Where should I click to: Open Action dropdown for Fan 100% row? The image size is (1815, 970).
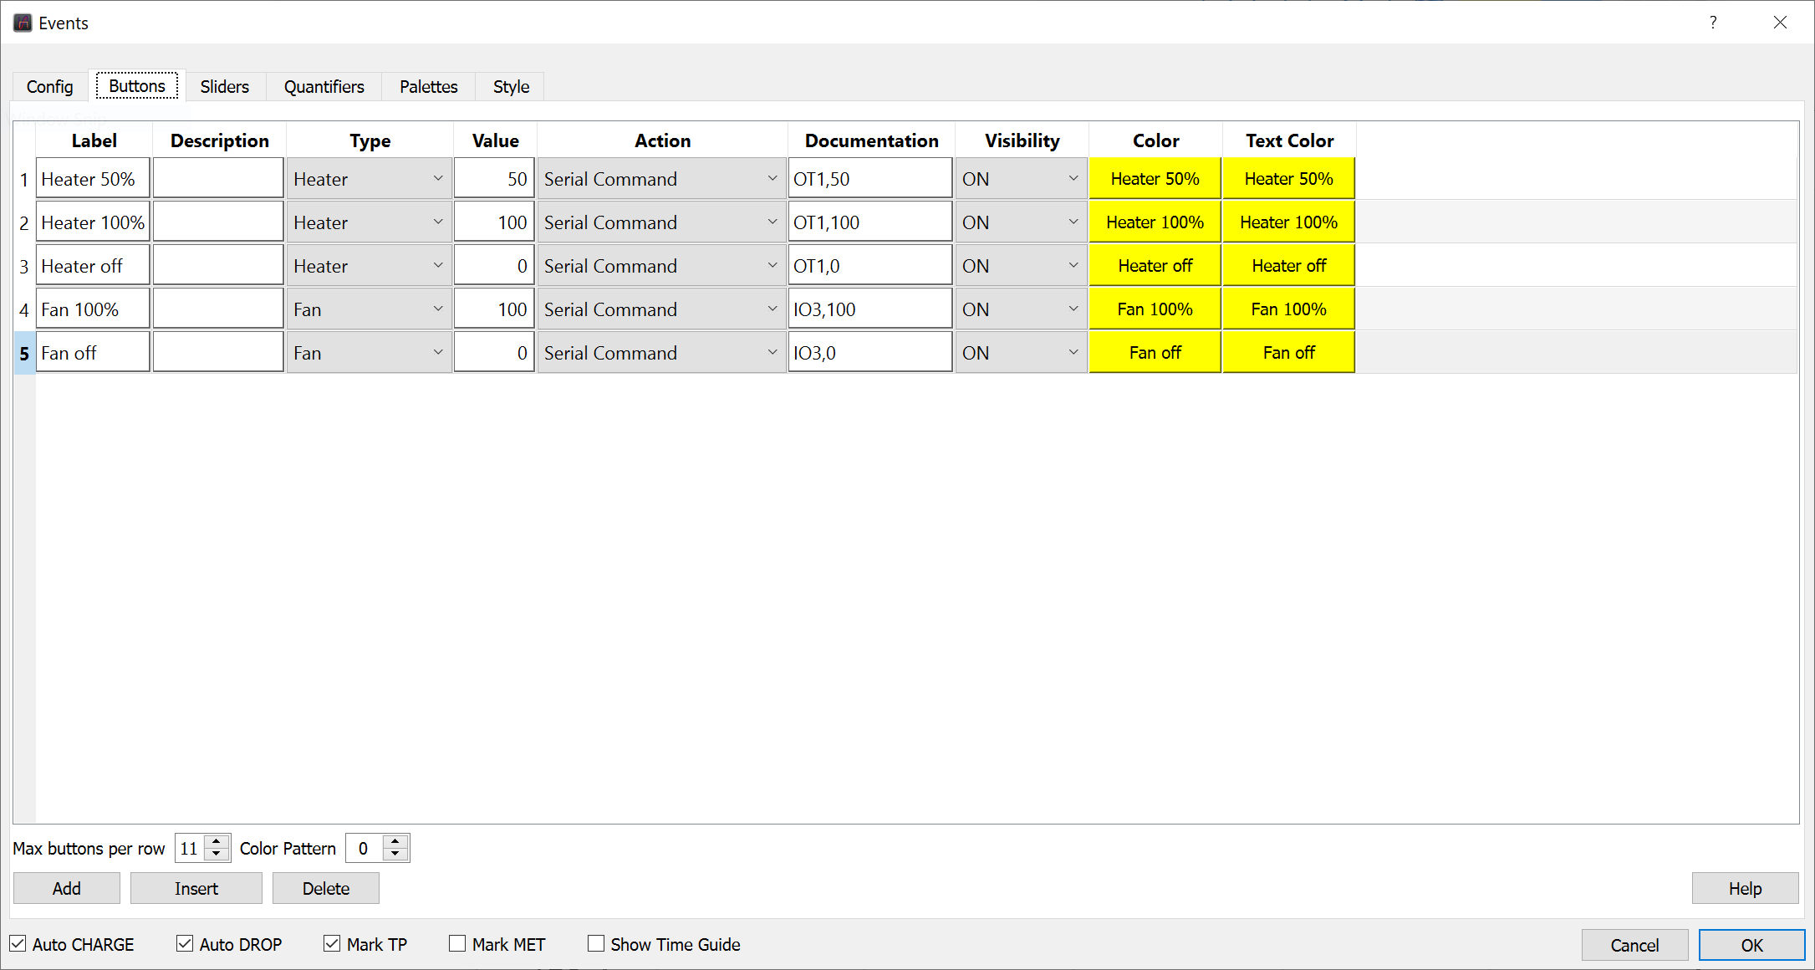click(660, 309)
